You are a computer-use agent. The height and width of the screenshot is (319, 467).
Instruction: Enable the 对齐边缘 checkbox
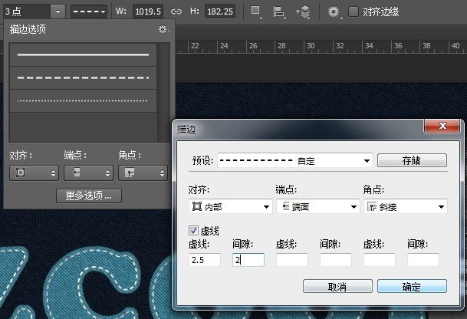(x=354, y=12)
